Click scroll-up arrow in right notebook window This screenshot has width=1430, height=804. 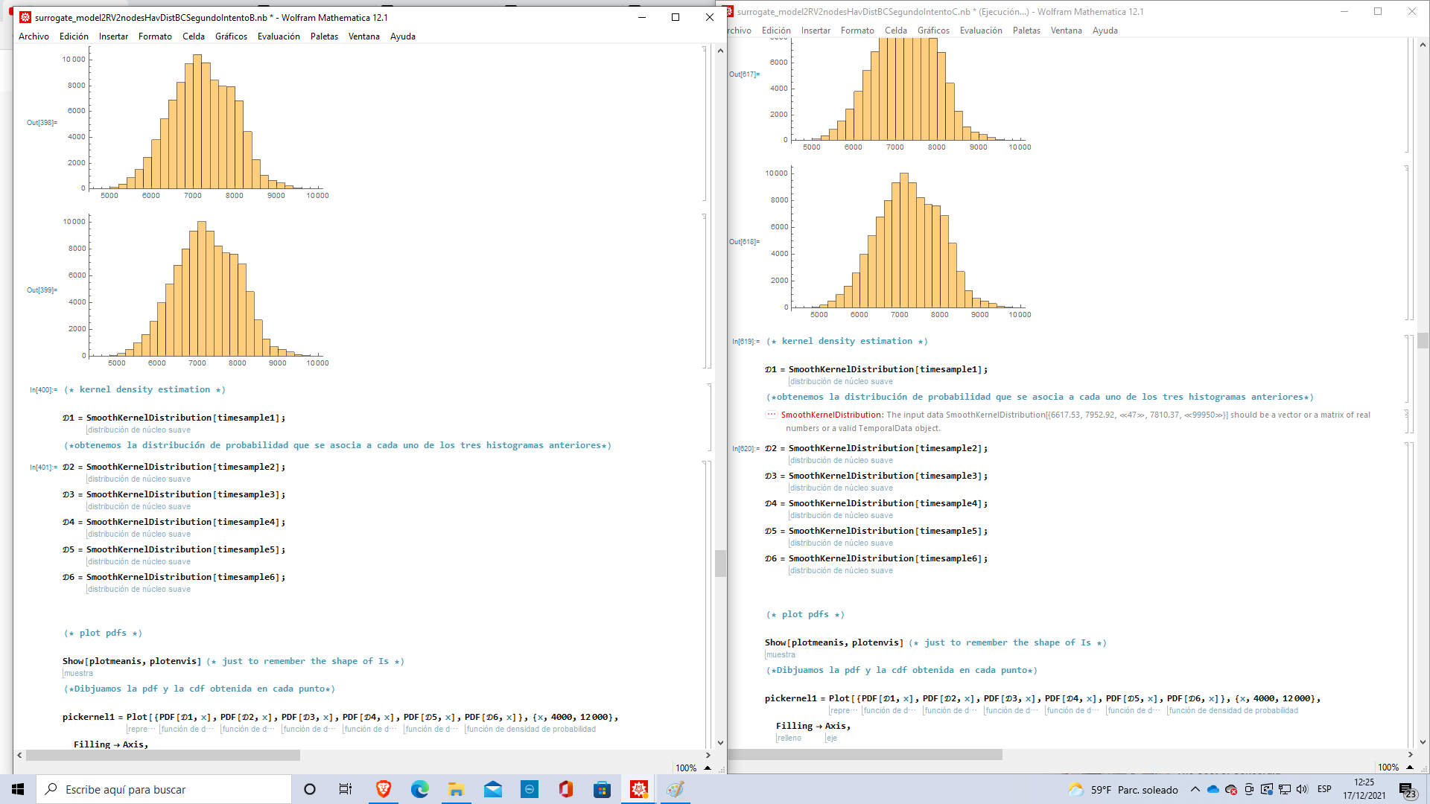click(1423, 45)
